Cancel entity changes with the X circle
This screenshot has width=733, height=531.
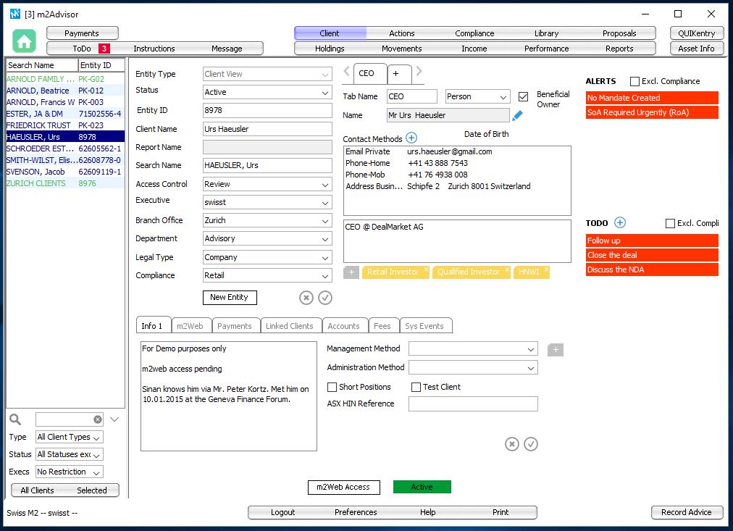[x=306, y=297]
